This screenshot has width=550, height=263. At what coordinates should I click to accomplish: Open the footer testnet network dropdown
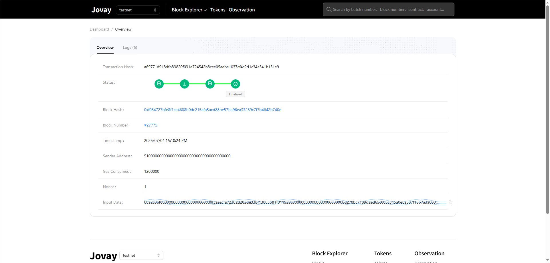click(x=141, y=255)
